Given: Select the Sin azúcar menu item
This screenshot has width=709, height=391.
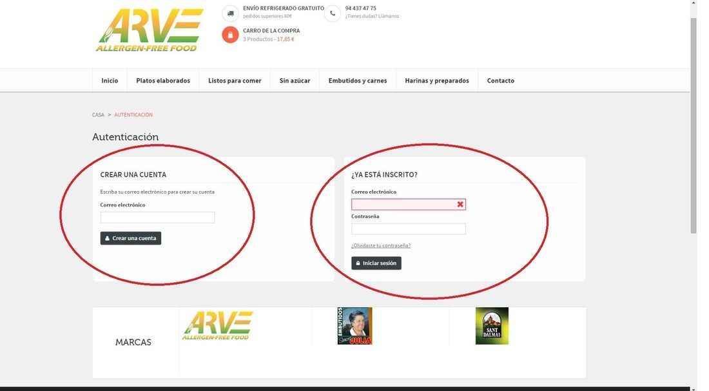Looking at the screenshot, I should [x=295, y=81].
